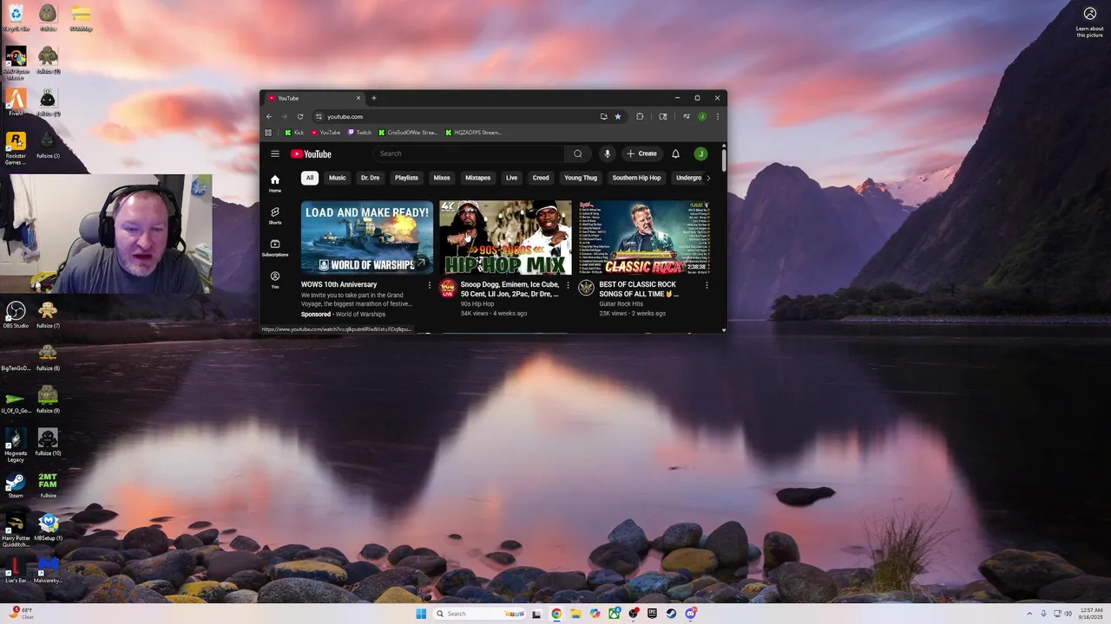This screenshot has width=1111, height=624.
Task: View site information icon in address bar
Action: coord(319,116)
